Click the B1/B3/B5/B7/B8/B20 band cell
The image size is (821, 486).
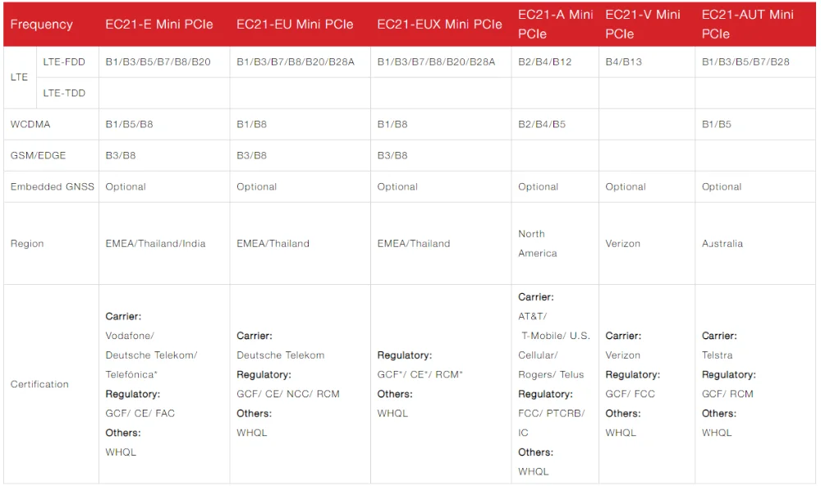point(158,62)
